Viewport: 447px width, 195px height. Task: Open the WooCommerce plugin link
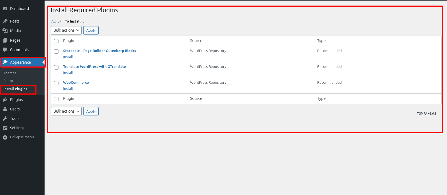76,83
